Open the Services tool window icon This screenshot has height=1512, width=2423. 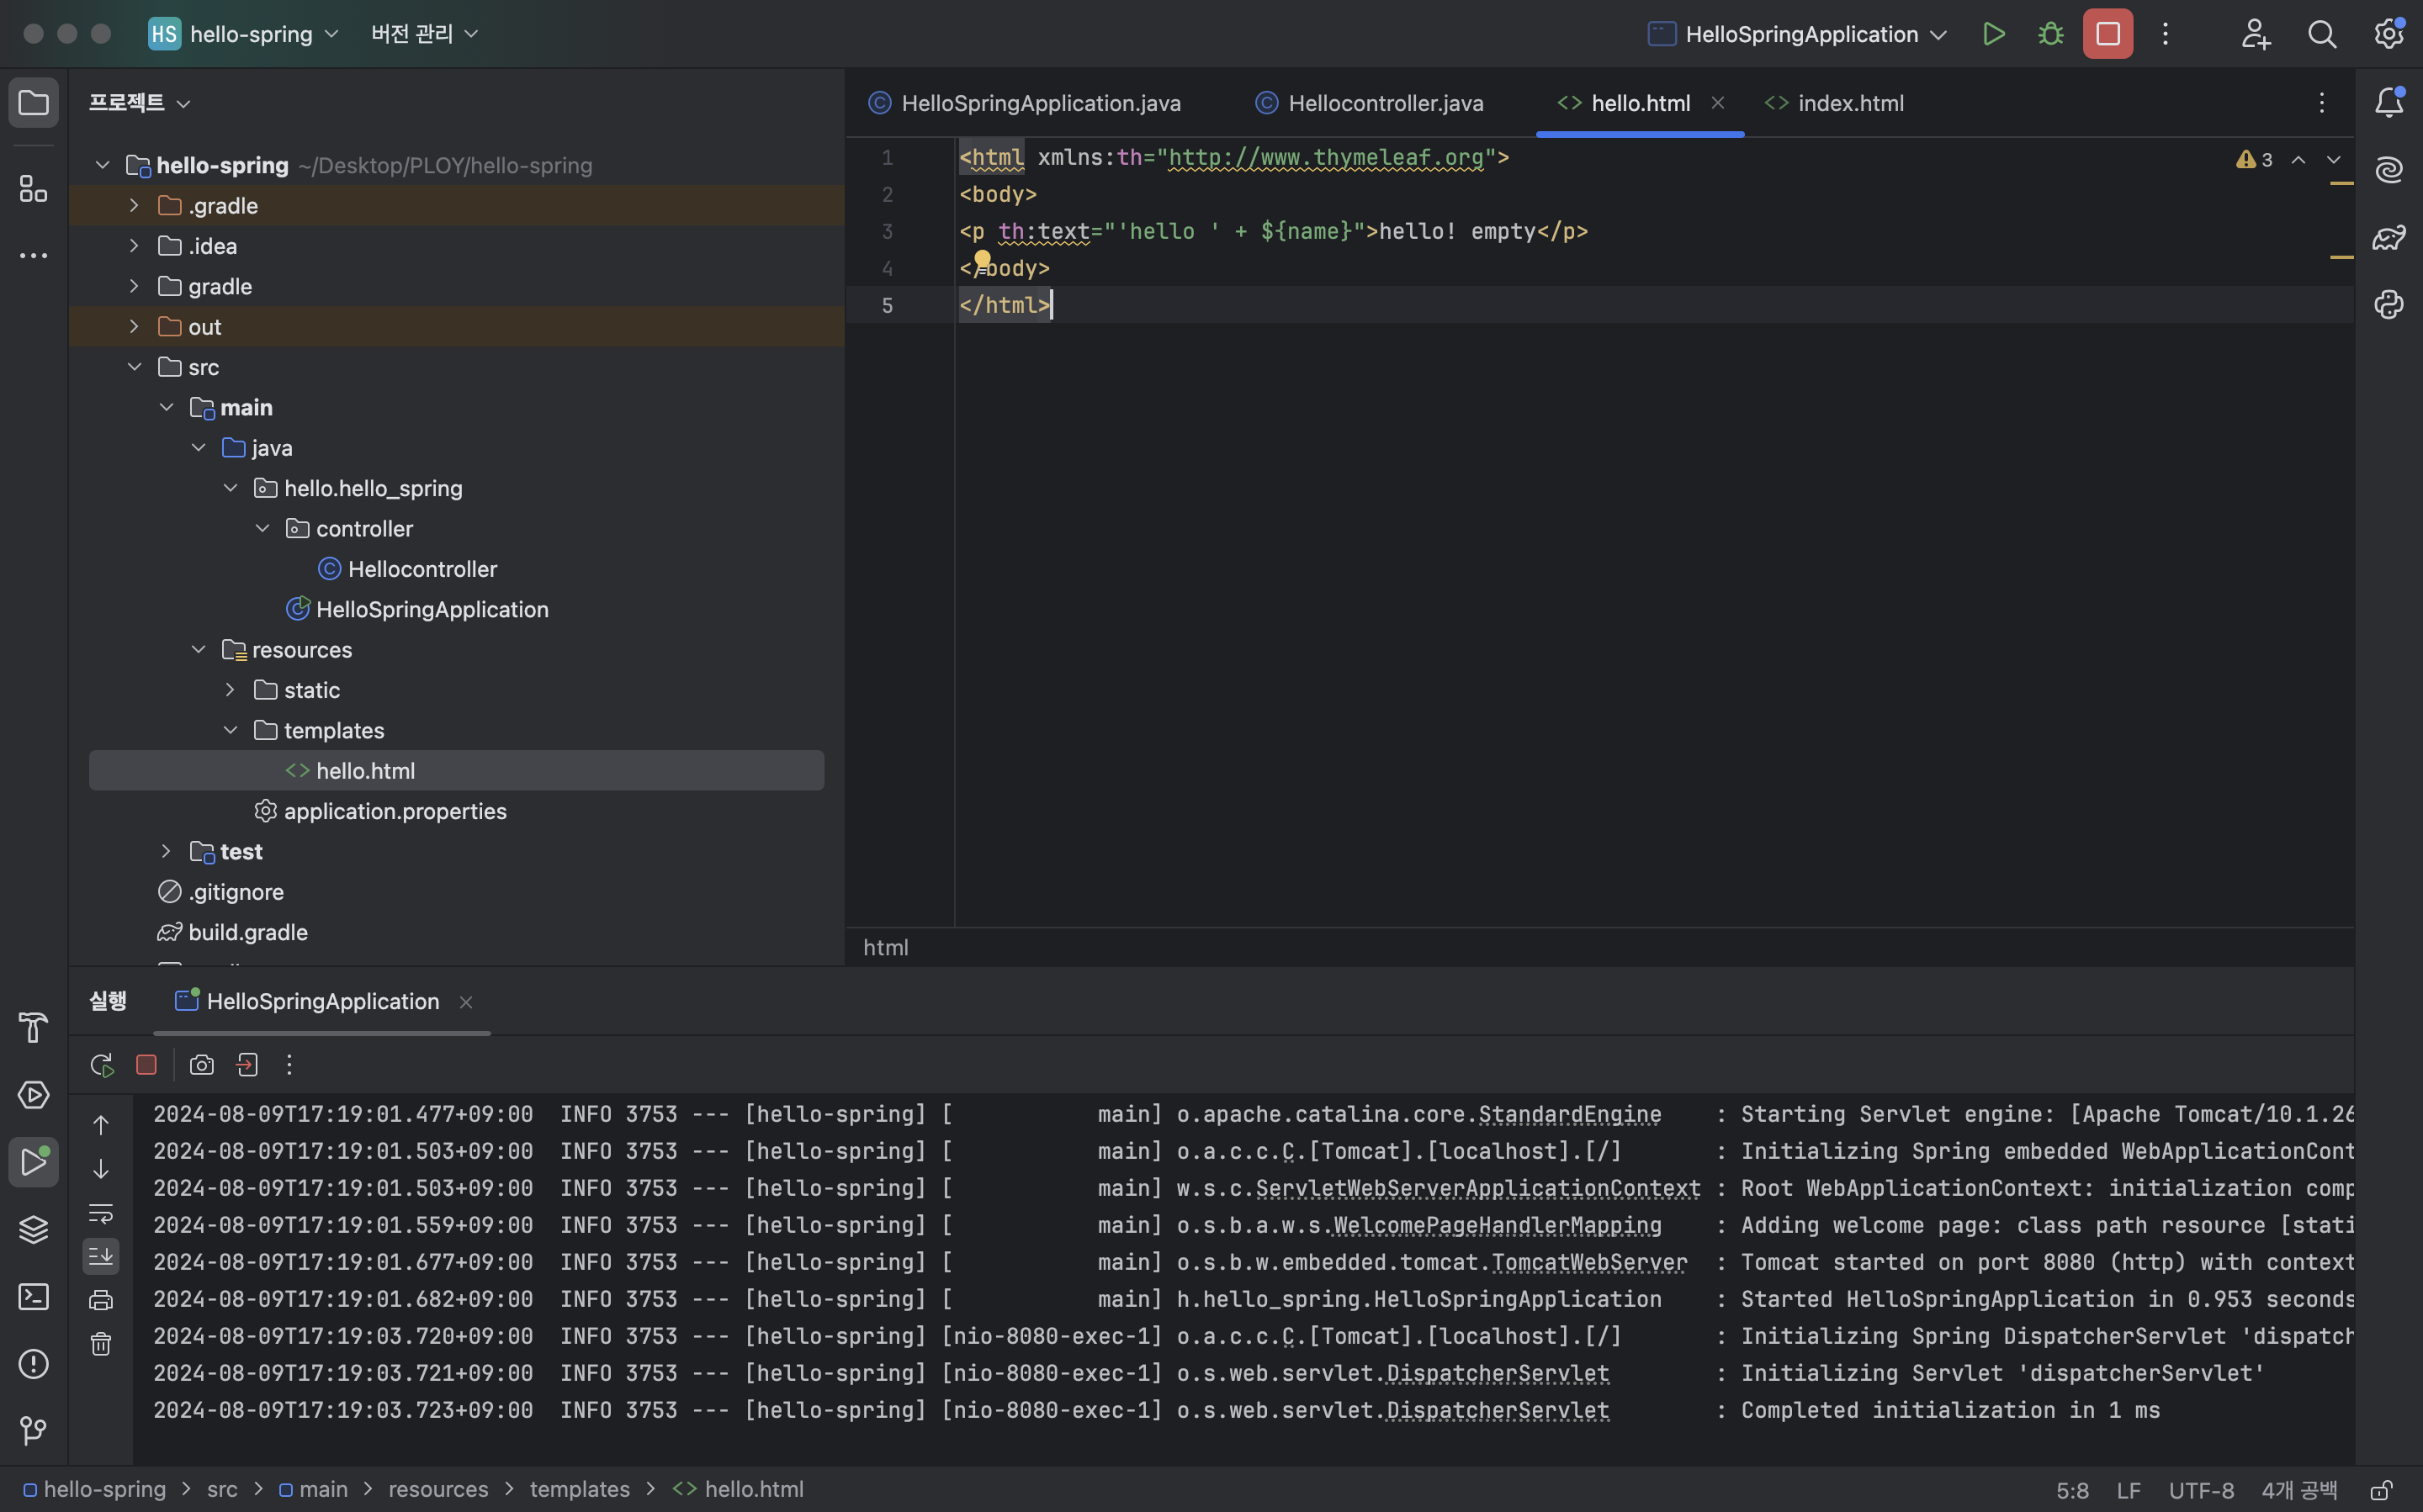[x=34, y=1095]
